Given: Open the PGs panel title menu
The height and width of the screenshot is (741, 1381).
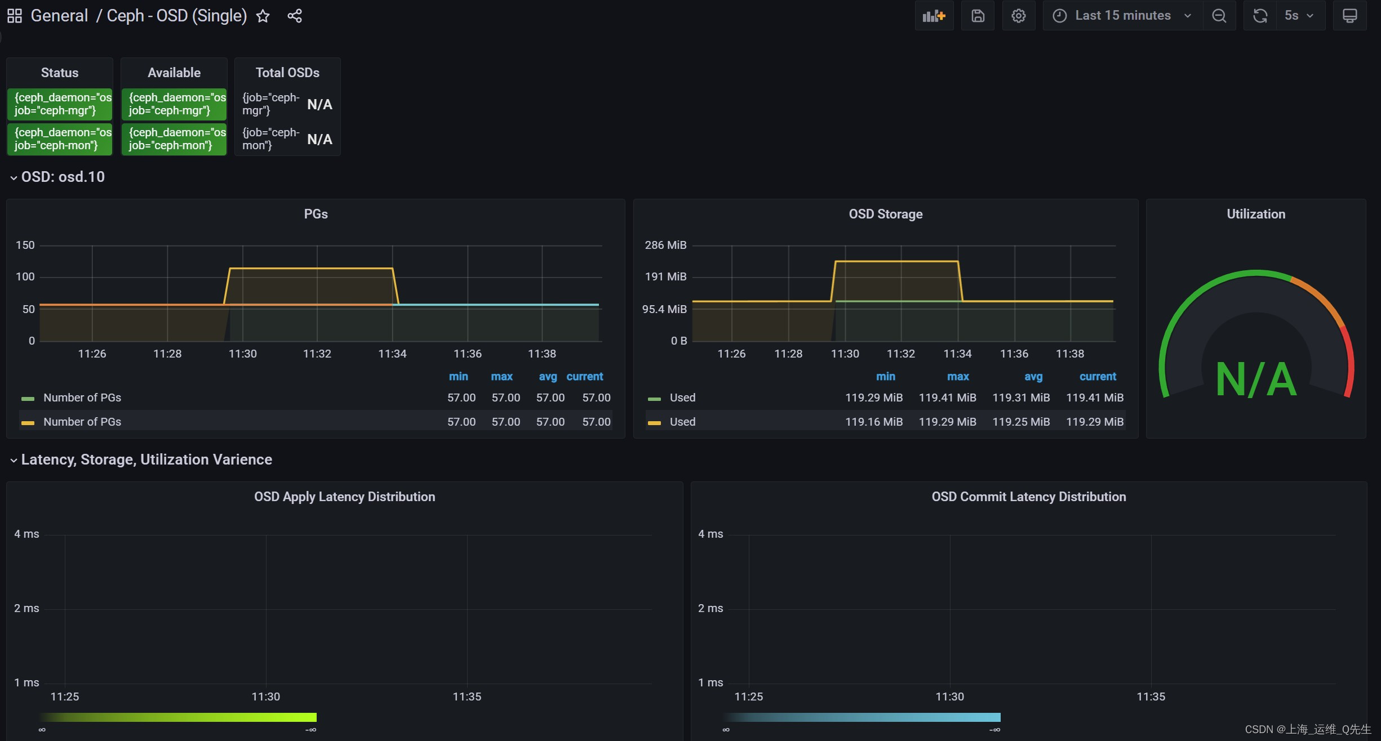Looking at the screenshot, I should 315,213.
